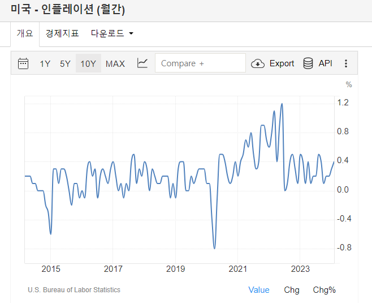Select the 10Y time range
Screen dimensions: 372x303
88,63
